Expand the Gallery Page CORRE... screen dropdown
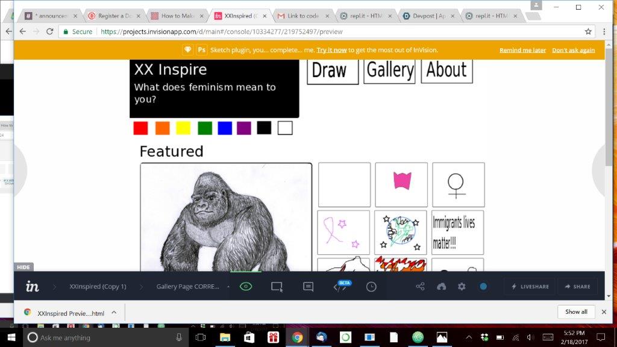The height and width of the screenshot is (347, 617). tap(228, 286)
